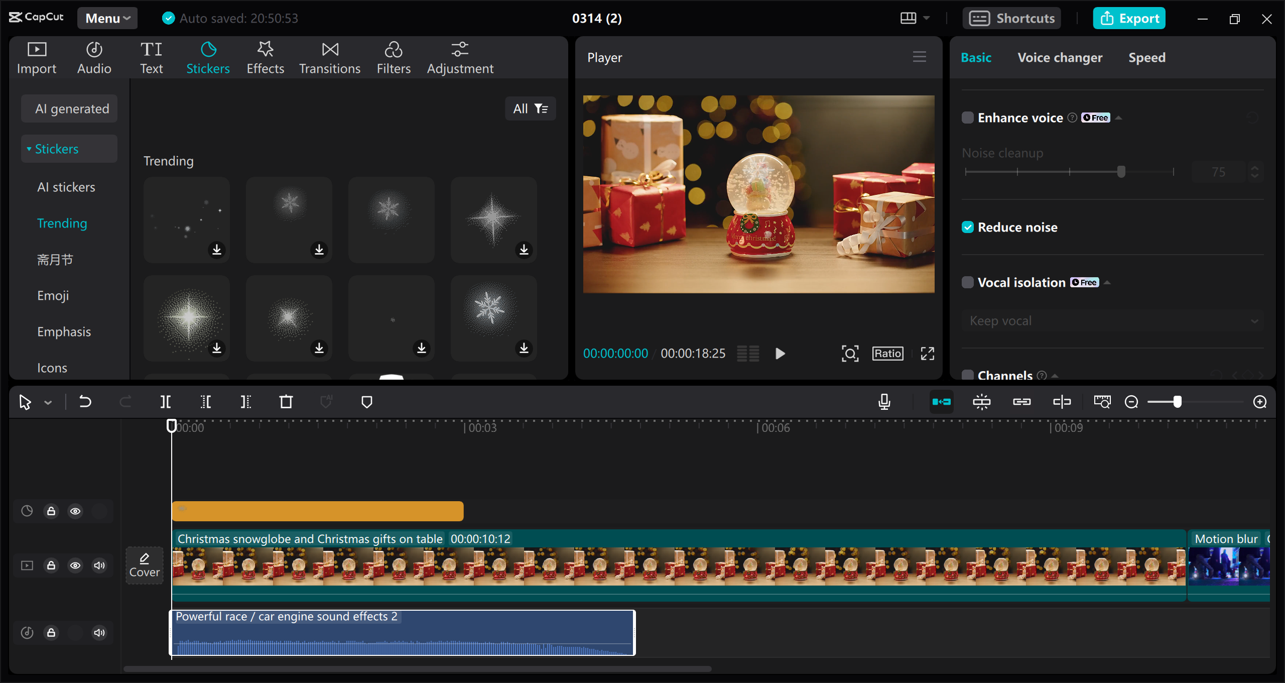Download the snowflake sticker thumbnail
This screenshot has width=1285, height=683.
click(x=320, y=250)
